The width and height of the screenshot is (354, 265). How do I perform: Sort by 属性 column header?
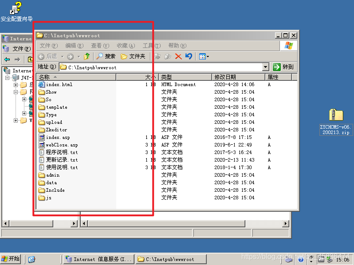(x=278, y=77)
